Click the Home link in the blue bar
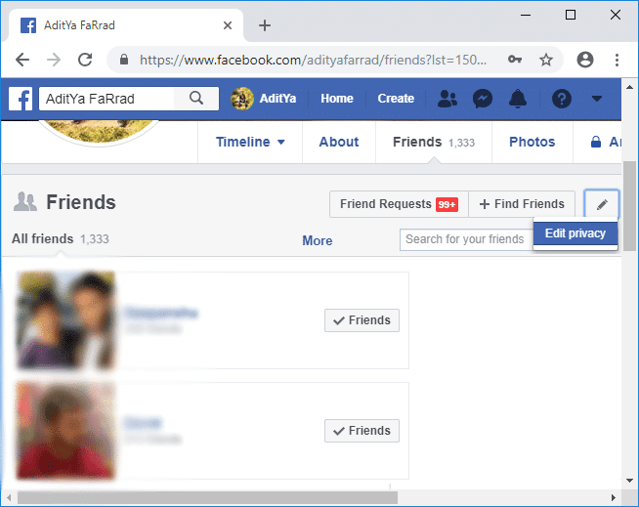The image size is (639, 507). (337, 99)
